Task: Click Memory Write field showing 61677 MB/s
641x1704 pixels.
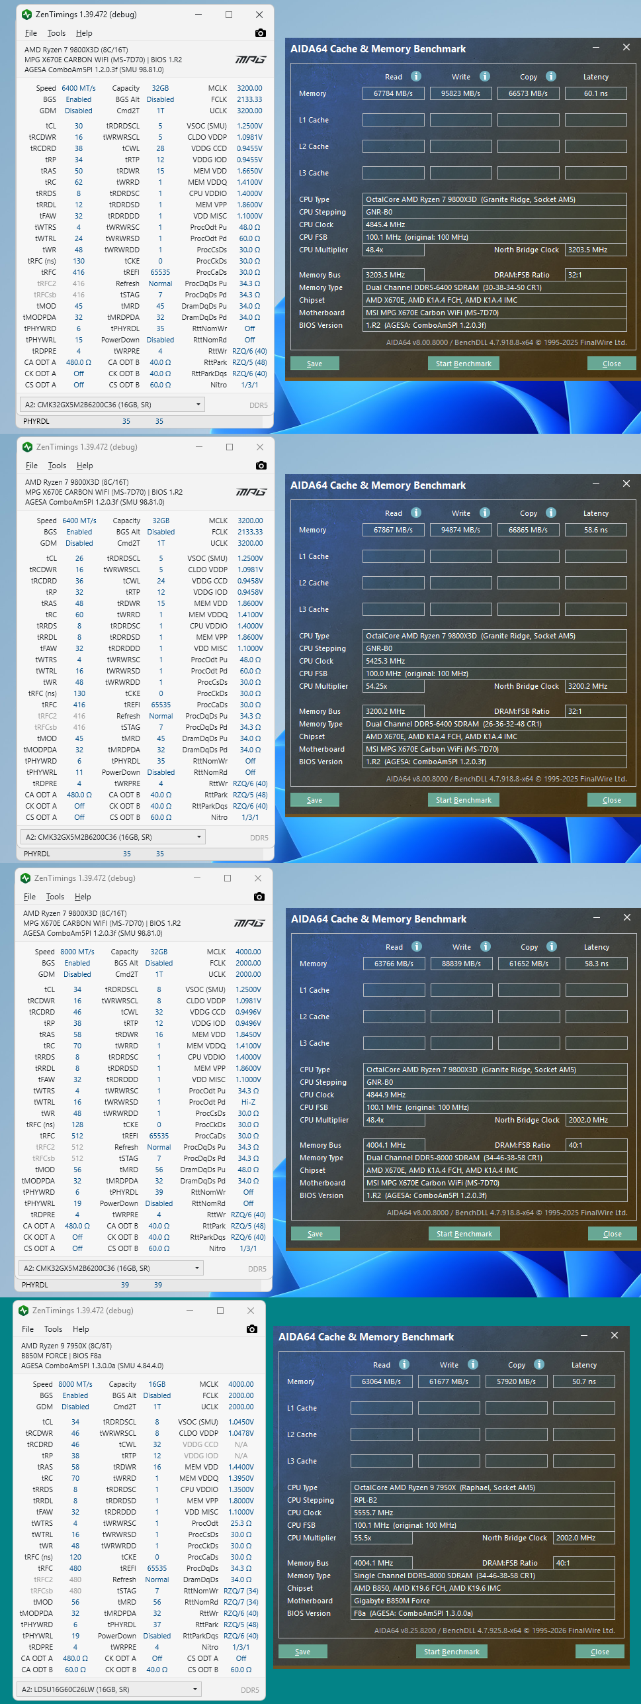Action: pos(449,1381)
